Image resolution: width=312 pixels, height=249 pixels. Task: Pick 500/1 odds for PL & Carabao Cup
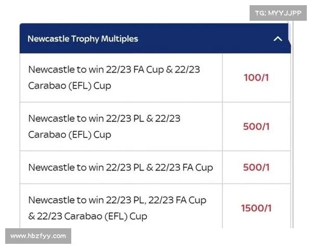point(256,127)
